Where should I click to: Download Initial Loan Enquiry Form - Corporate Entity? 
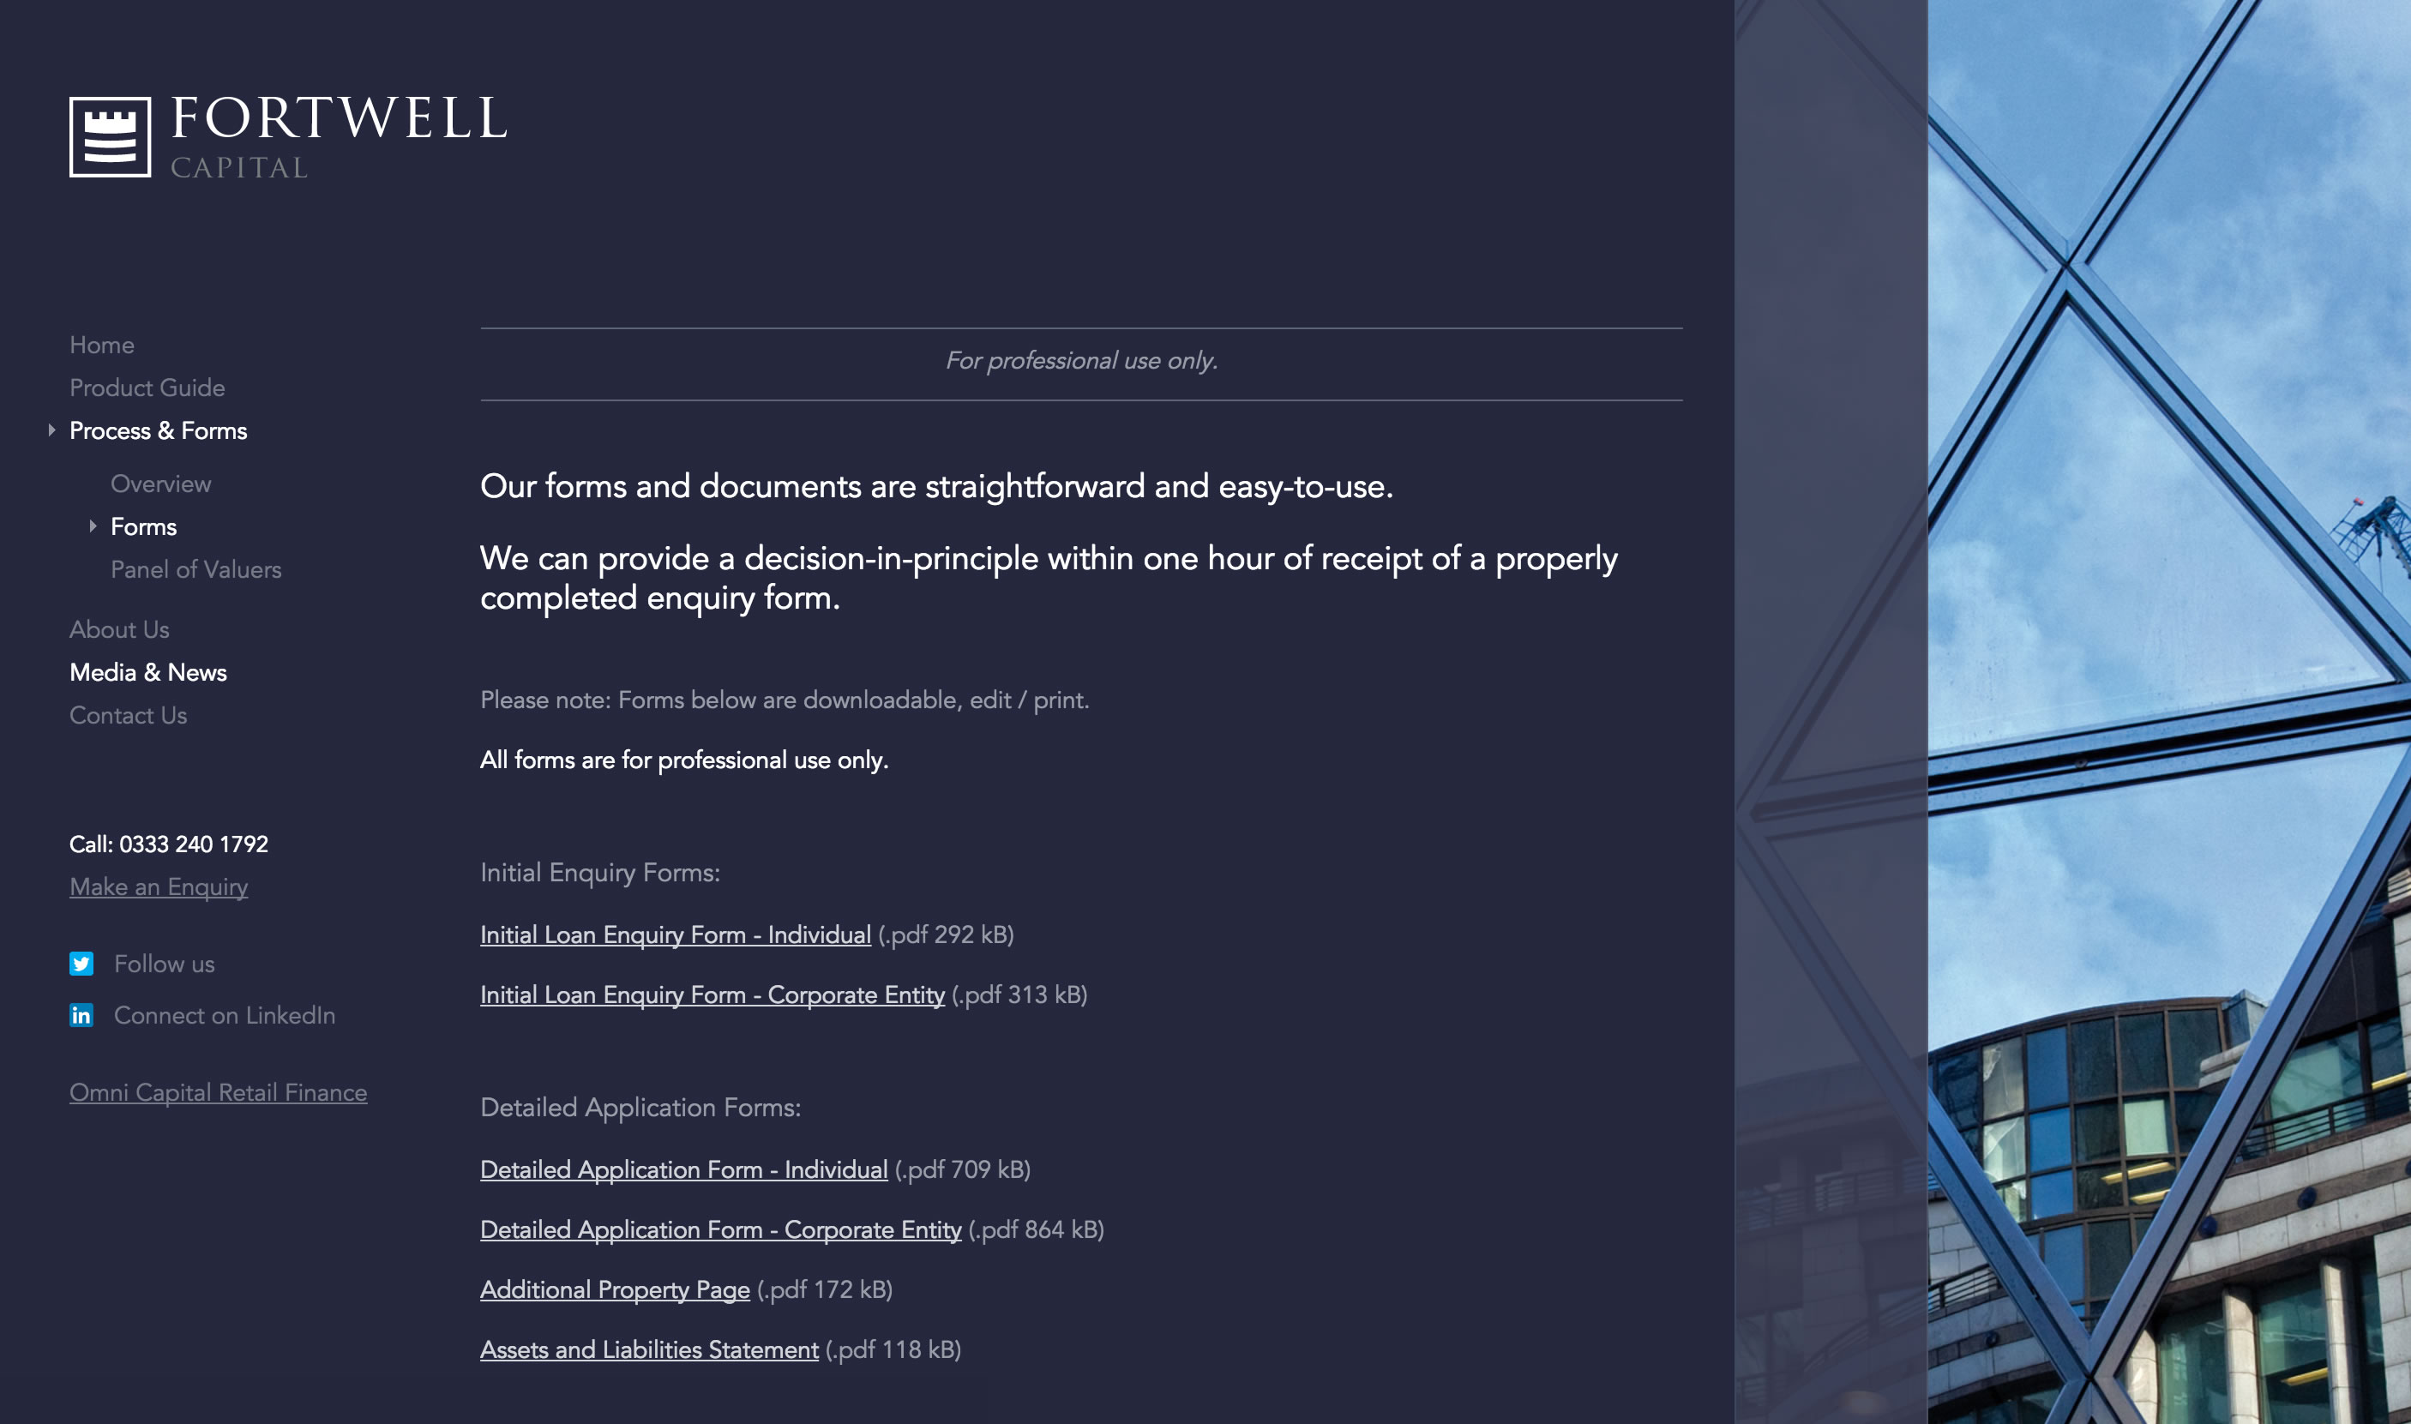(x=712, y=995)
